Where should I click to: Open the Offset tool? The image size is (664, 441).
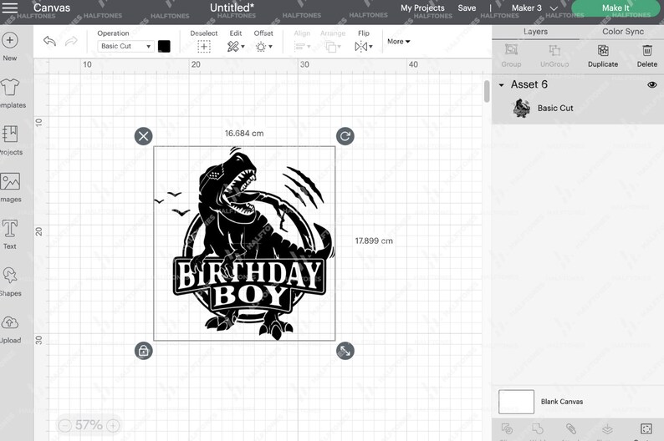pyautogui.click(x=263, y=47)
